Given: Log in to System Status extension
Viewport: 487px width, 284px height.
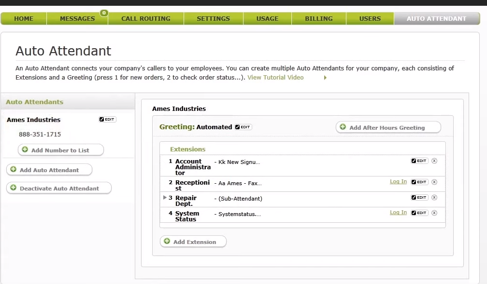Looking at the screenshot, I should (x=398, y=212).
